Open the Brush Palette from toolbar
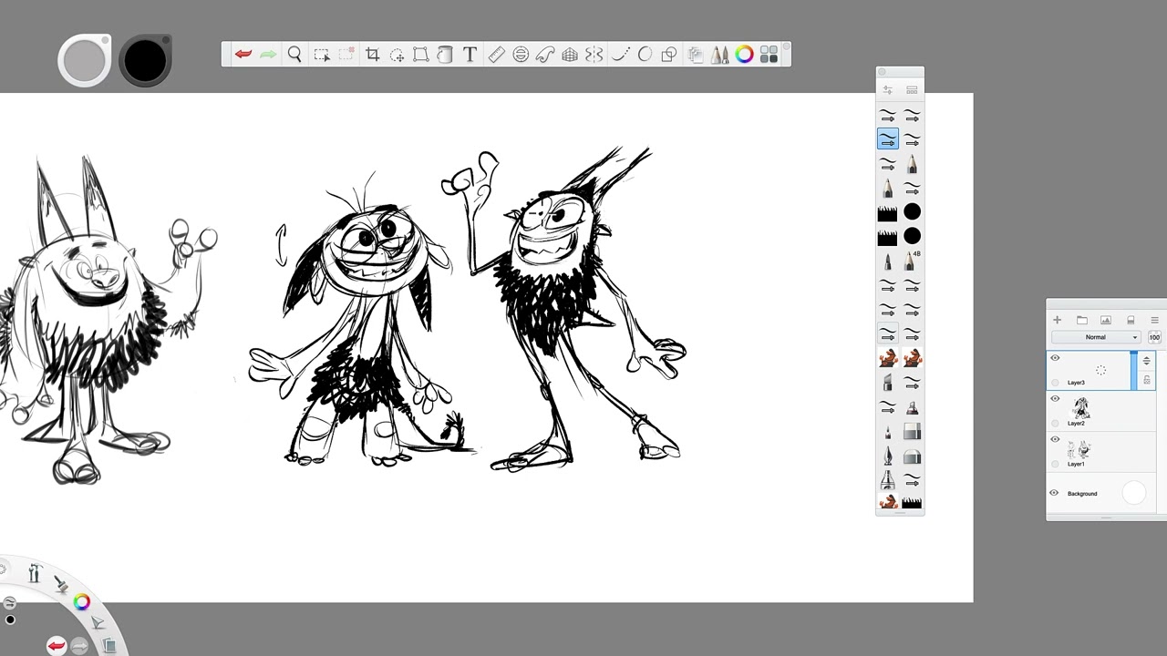This screenshot has width=1167, height=656. [x=720, y=55]
